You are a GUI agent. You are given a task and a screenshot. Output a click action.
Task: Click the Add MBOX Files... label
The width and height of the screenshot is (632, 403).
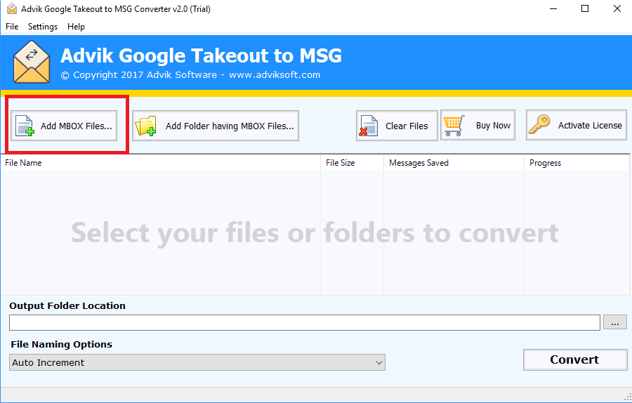[76, 126]
